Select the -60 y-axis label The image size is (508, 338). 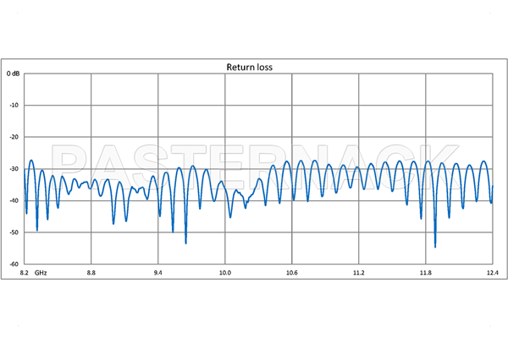point(14,264)
